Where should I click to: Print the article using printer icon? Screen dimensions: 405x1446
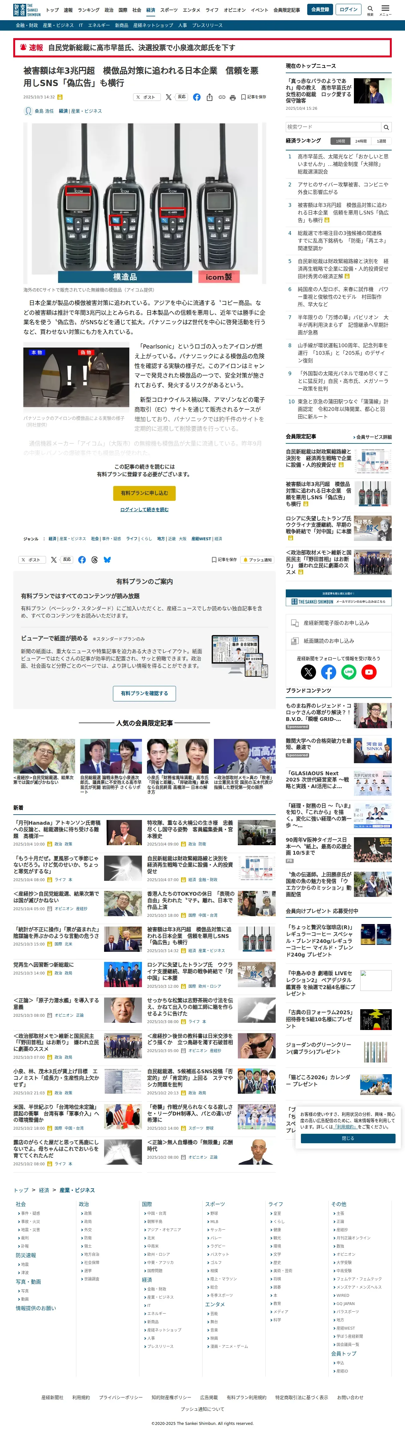tap(232, 97)
